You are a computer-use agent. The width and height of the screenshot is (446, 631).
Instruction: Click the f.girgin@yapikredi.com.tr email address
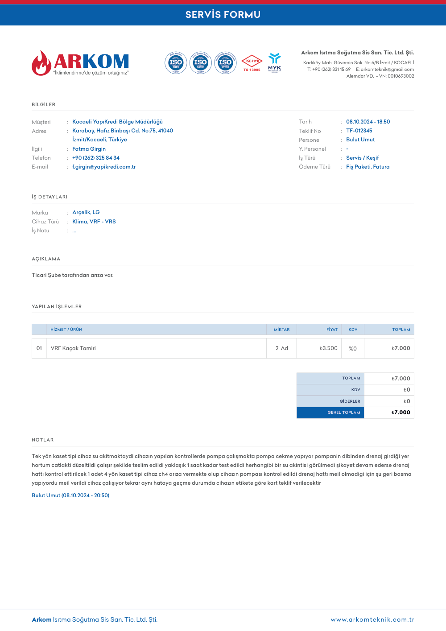(104, 167)
